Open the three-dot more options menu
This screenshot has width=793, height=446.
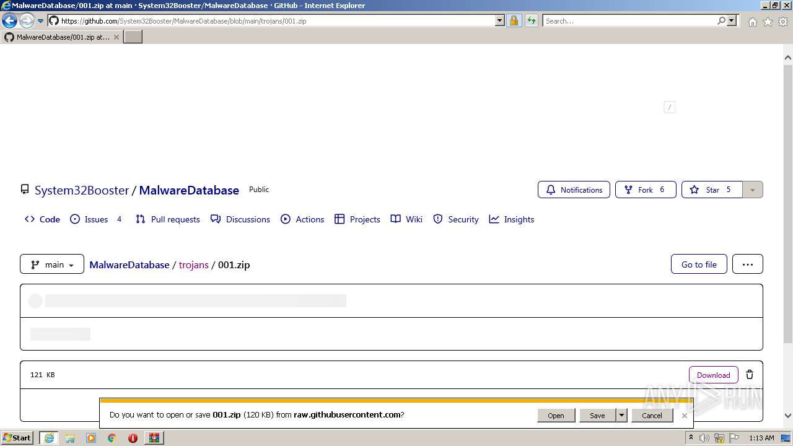tap(748, 265)
